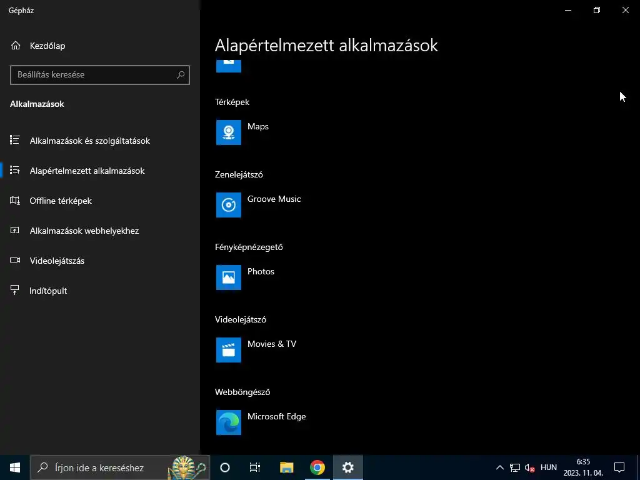Image resolution: width=640 pixels, height=480 pixels.
Task: Click the HUN language indicator
Action: 549,467
